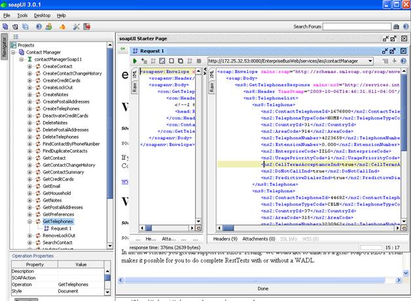Click the help icon beside forum search

(406, 26)
